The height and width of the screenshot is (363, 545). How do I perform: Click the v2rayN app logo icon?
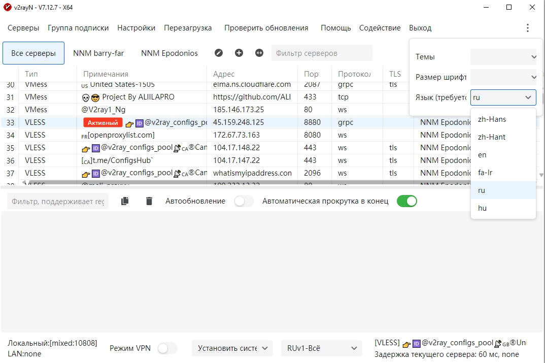tap(7, 7)
